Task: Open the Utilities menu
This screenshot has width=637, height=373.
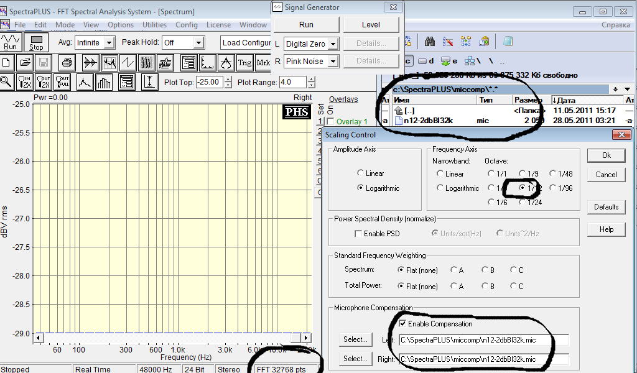Action: 154,25
